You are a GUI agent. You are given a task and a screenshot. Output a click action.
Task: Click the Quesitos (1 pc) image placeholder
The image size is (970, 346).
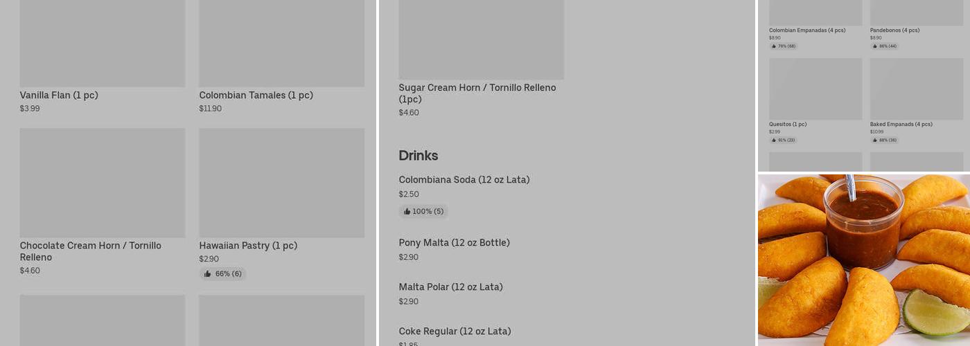(815, 89)
